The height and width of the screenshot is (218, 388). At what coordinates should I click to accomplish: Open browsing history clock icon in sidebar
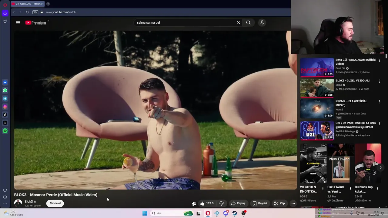[x=5, y=197]
